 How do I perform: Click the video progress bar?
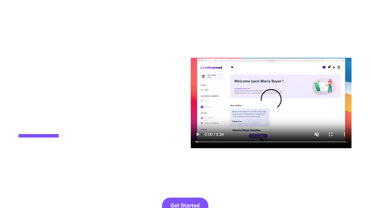(x=271, y=142)
